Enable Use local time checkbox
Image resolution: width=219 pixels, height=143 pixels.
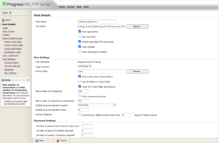pyautogui.click(x=80, y=36)
